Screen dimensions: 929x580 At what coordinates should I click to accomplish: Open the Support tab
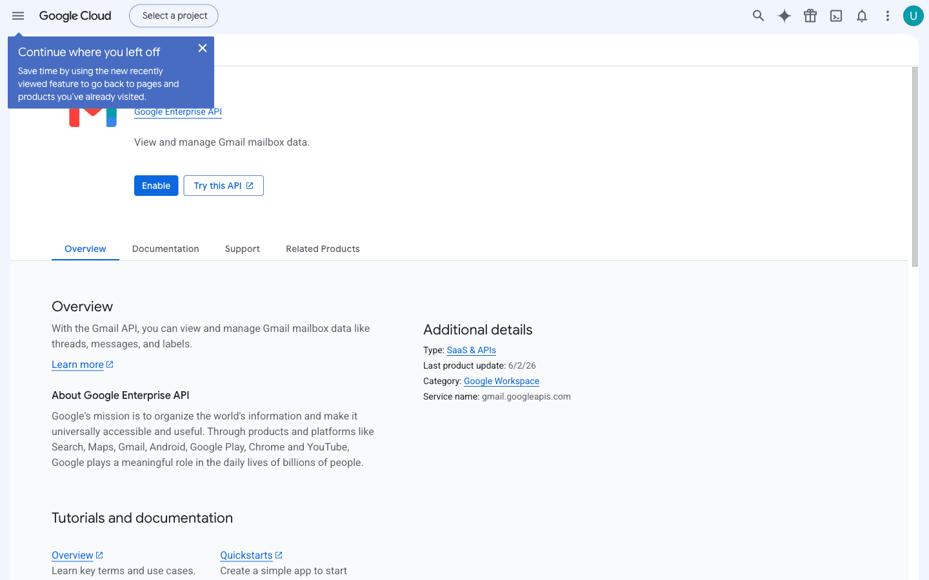pyautogui.click(x=243, y=249)
